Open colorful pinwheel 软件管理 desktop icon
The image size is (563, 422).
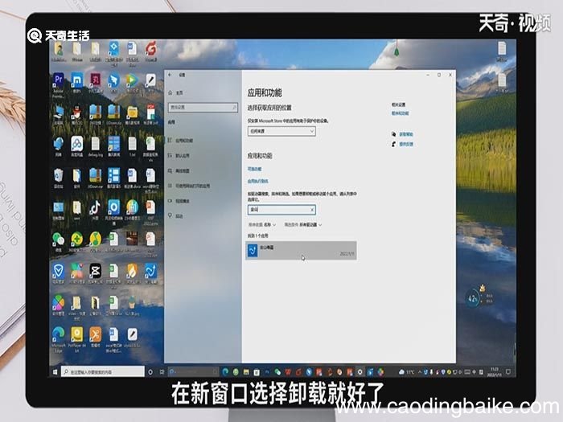(59, 305)
